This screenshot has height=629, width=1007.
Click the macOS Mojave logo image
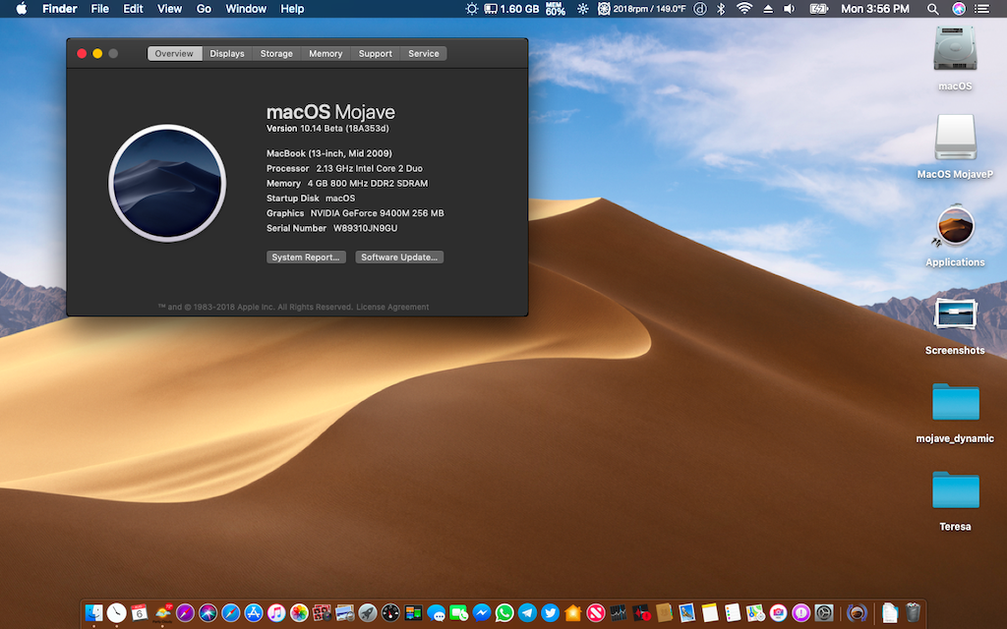167,183
